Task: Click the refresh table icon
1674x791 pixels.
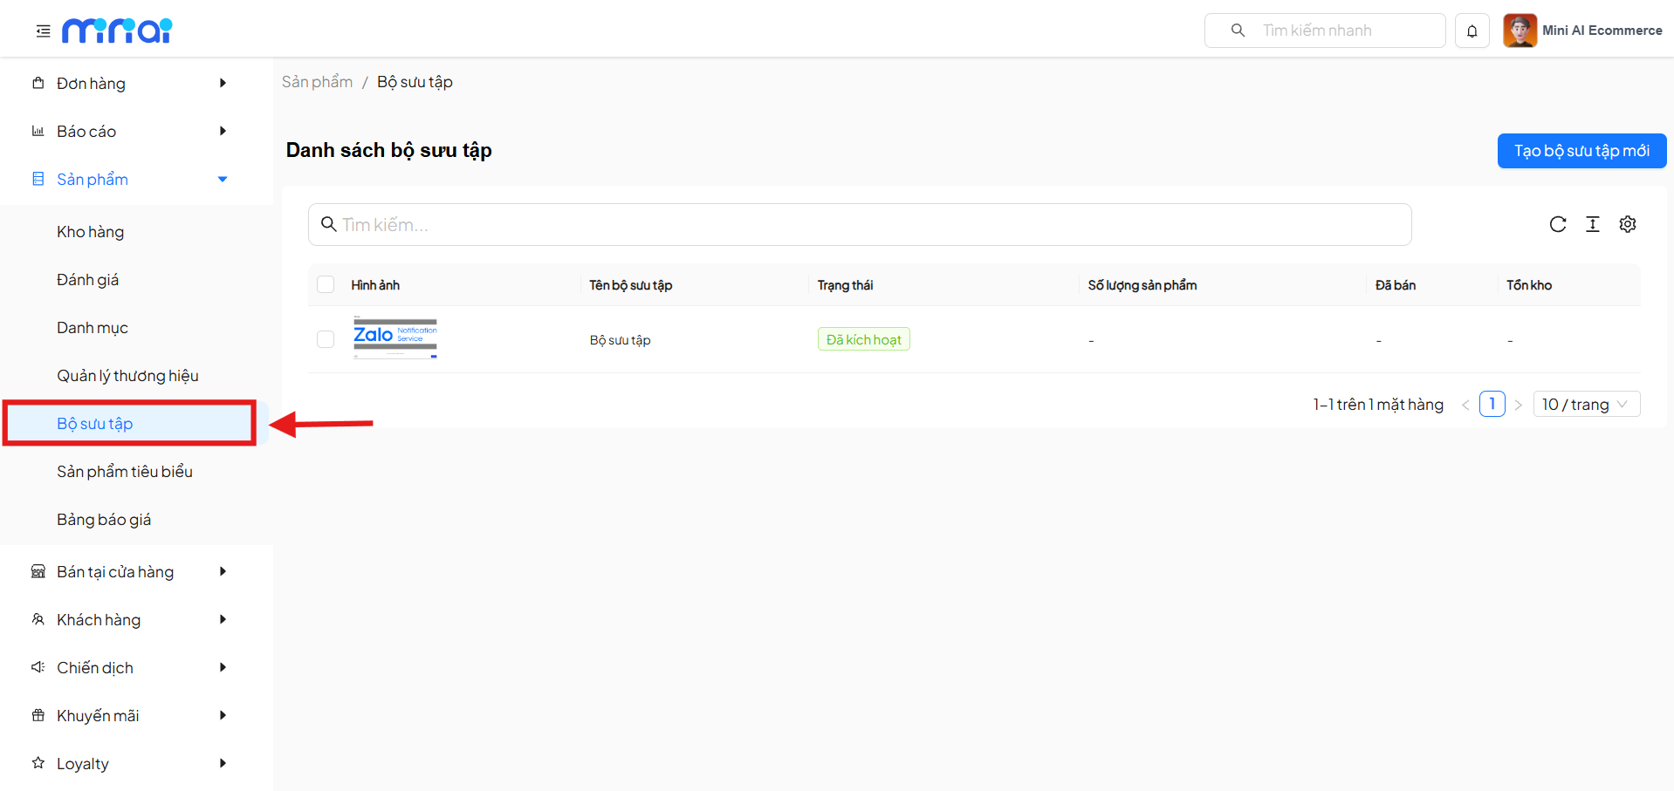Action: pos(1557,224)
